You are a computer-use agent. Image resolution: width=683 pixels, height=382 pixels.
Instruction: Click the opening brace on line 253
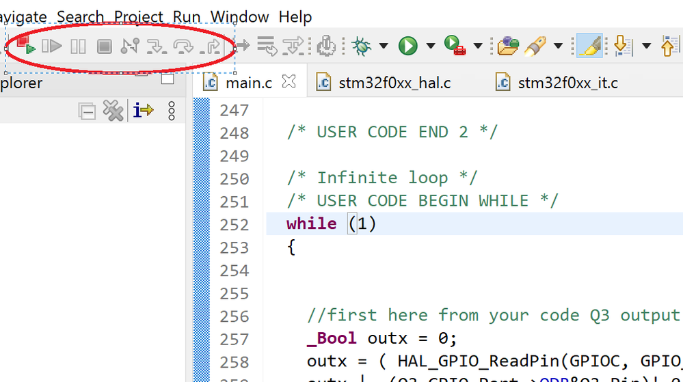(x=291, y=247)
